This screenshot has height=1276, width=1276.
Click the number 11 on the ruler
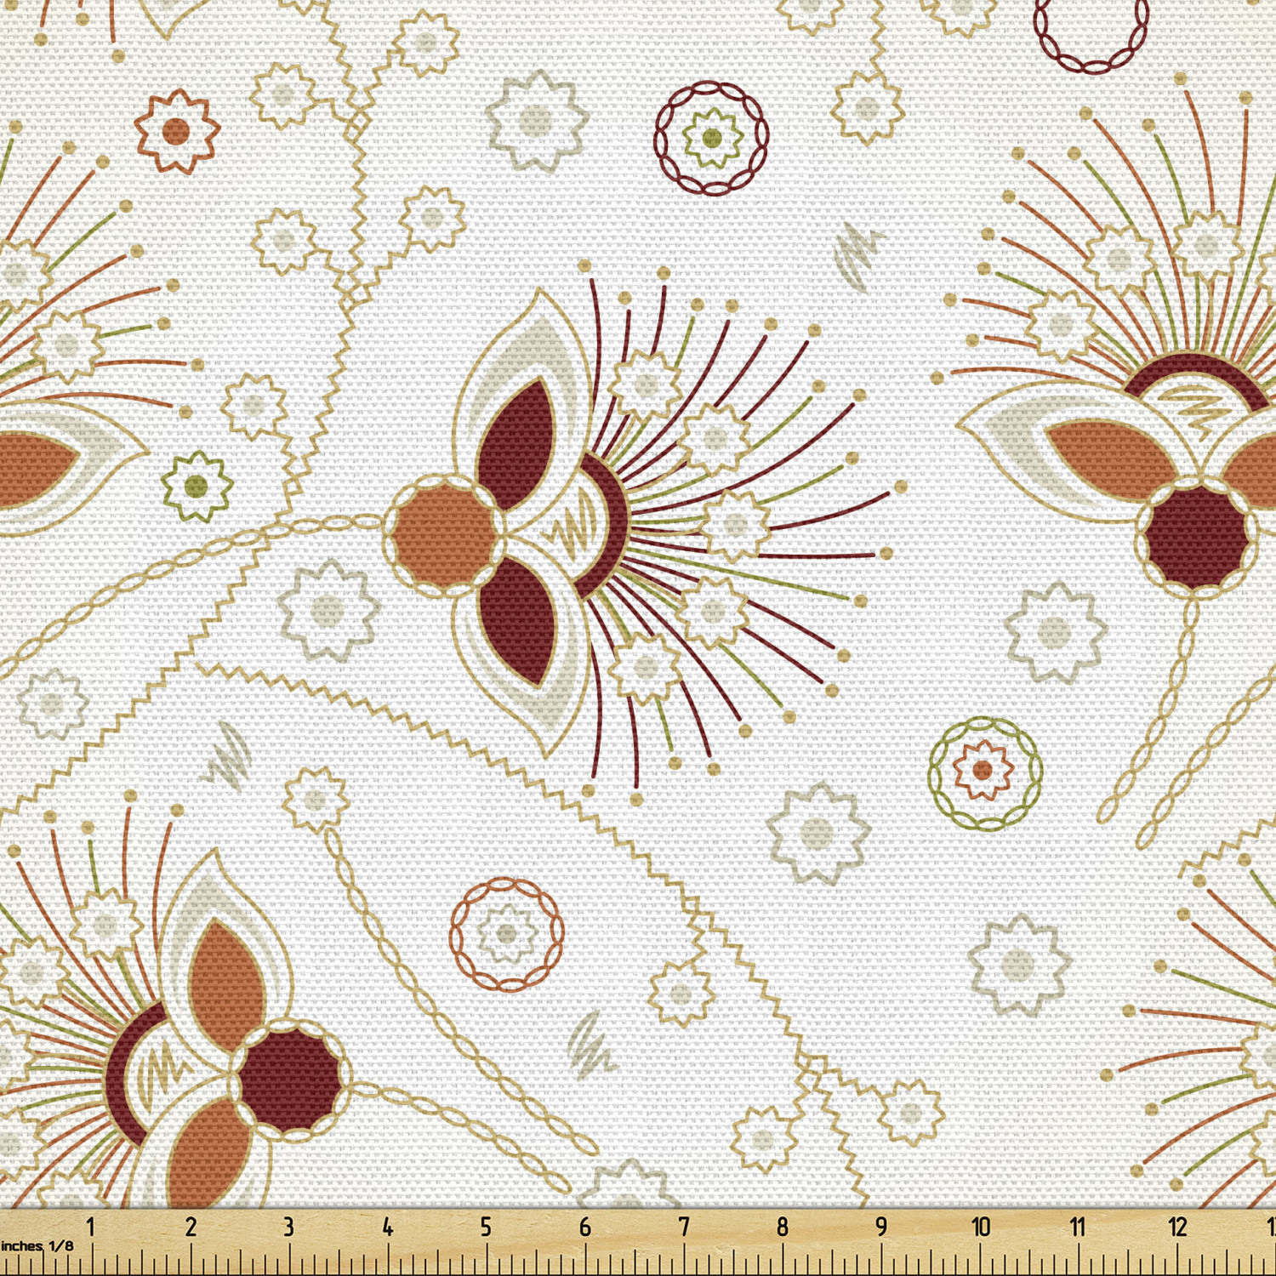1078,1227
